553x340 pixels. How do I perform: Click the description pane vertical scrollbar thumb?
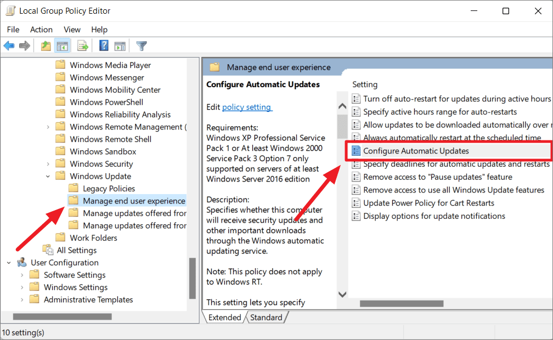(342, 126)
